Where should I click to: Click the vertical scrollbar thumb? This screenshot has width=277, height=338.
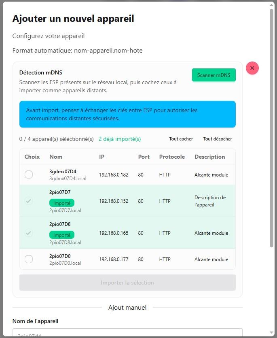pos(272,128)
